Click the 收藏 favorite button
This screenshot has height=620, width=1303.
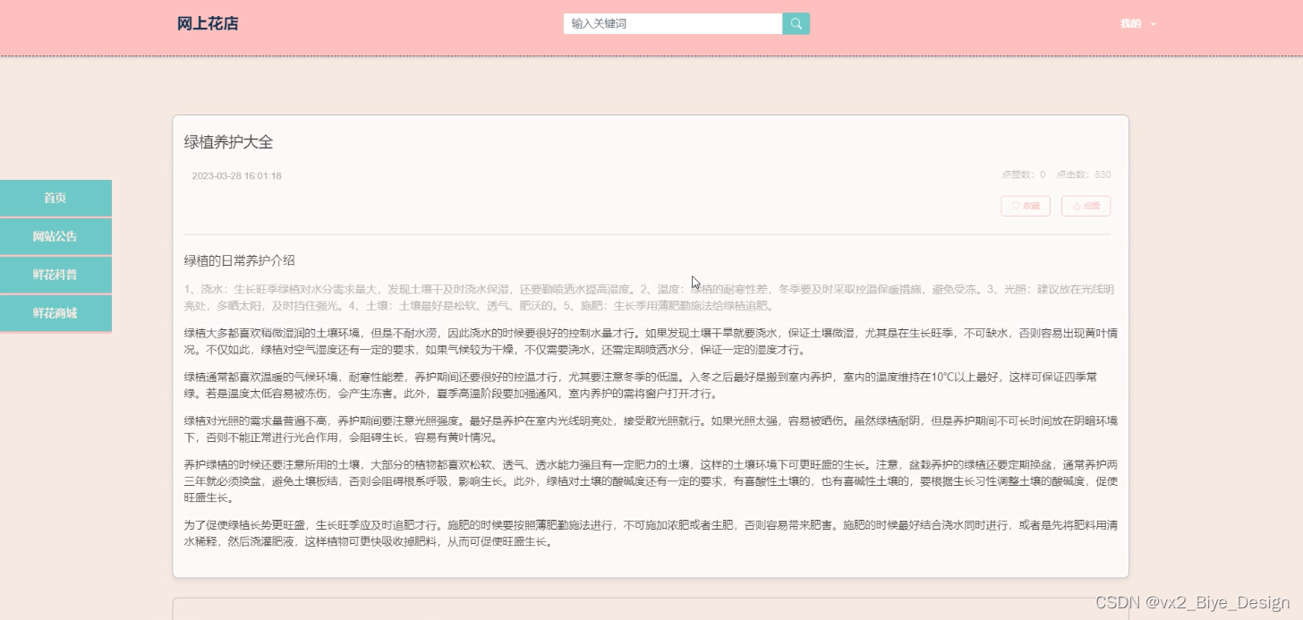(x=1026, y=206)
